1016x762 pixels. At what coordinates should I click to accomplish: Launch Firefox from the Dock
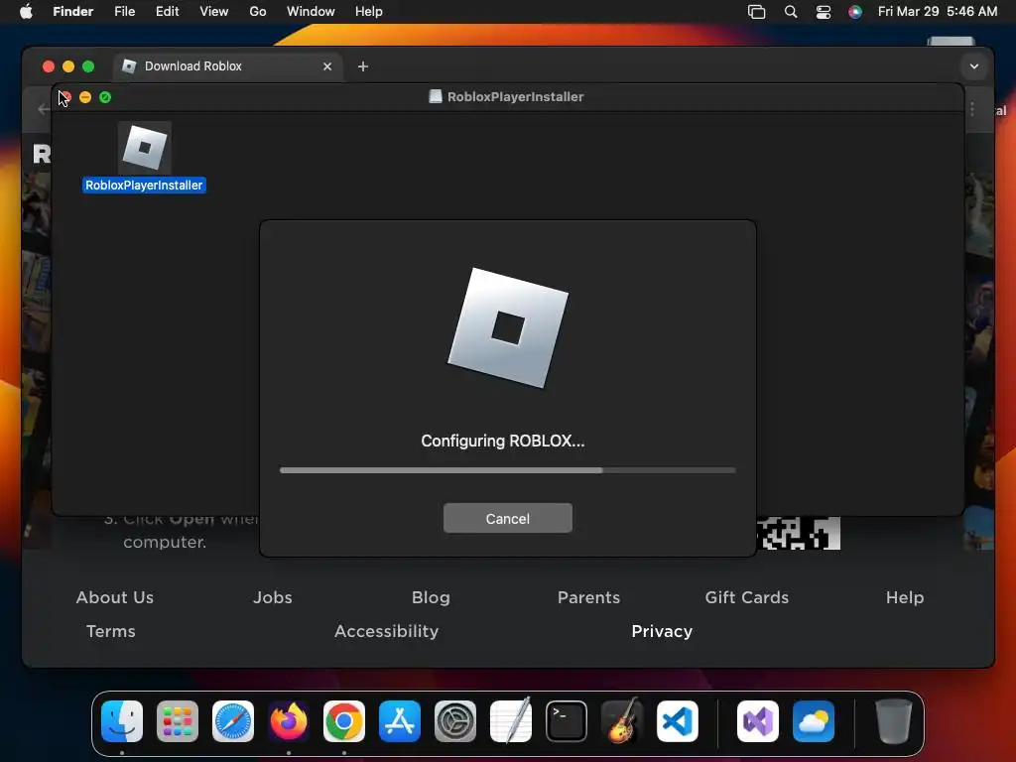[x=289, y=721]
